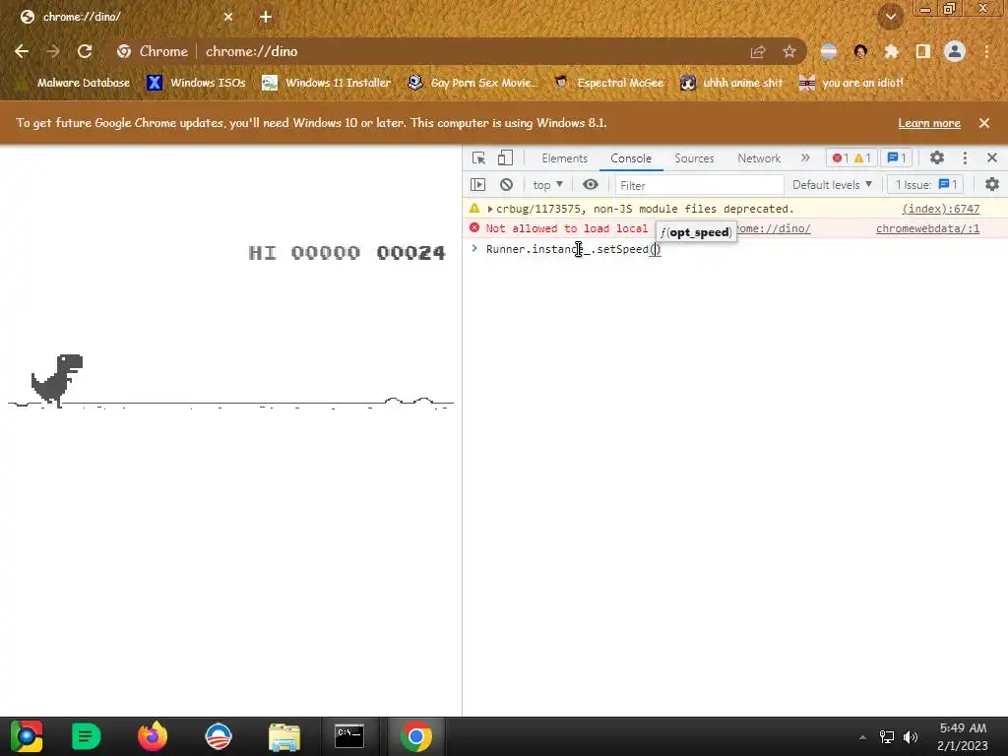Screen dimensions: 1008x756
Task: Open the green notes app taskbar icon
Action: (87, 736)
